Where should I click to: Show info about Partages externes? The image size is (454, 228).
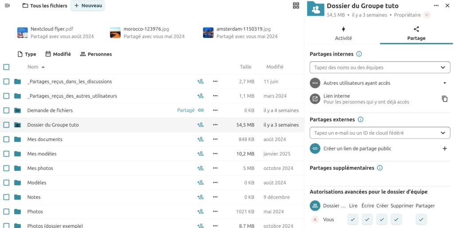pyautogui.click(x=360, y=119)
